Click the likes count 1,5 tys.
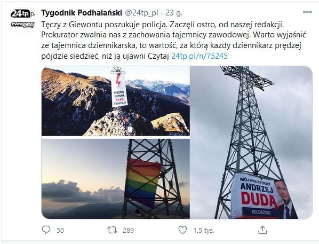 (204, 230)
